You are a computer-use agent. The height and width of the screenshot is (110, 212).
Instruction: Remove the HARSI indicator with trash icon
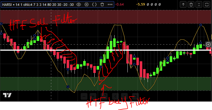click(x=102, y=4)
